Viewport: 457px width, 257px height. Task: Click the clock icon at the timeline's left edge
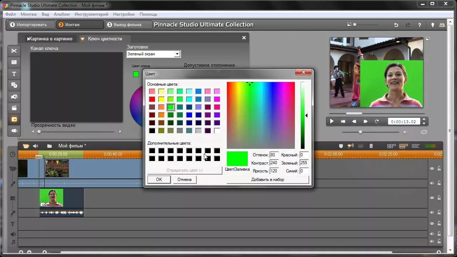13,154
